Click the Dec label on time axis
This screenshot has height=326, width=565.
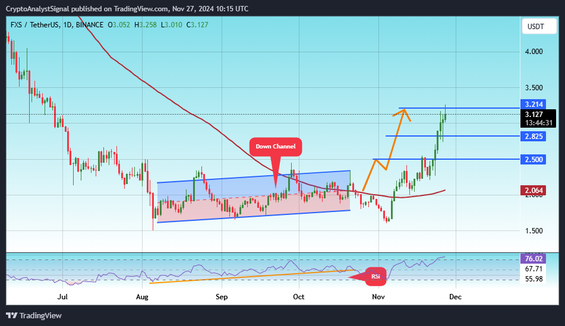(x=456, y=297)
